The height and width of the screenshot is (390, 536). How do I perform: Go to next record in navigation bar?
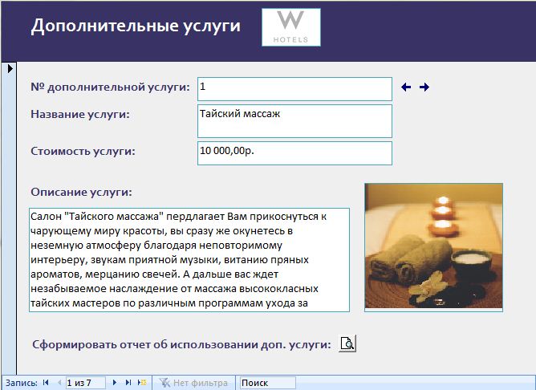point(115,383)
